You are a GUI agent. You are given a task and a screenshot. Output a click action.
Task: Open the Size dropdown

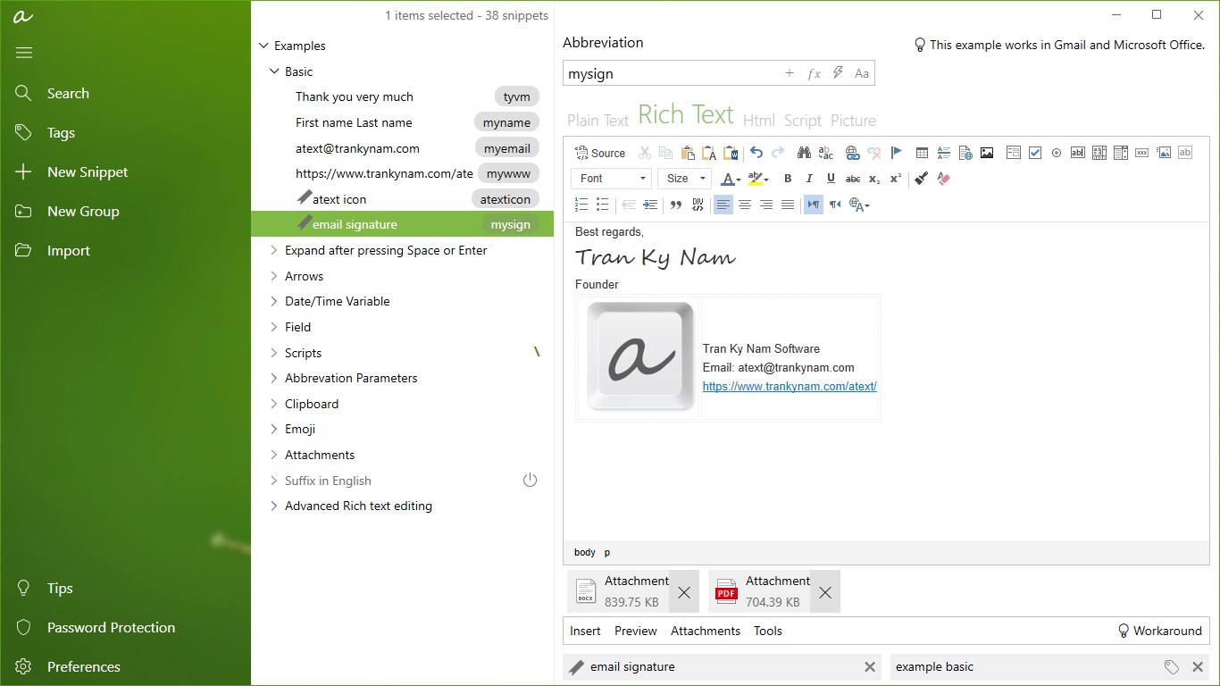pos(683,179)
